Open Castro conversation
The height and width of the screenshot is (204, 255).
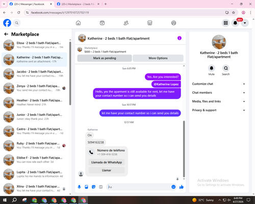34,131
